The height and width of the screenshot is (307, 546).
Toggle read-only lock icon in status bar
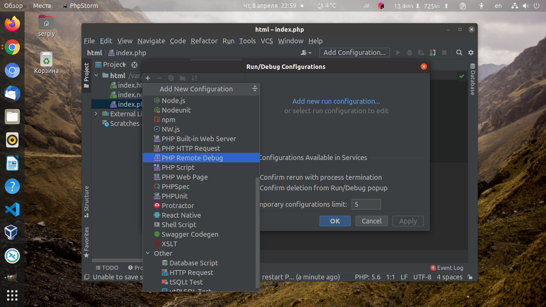point(470,277)
